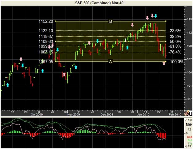Click the -23.6% retracement label
Viewport: 193px width, 149px height.
pos(175,31)
